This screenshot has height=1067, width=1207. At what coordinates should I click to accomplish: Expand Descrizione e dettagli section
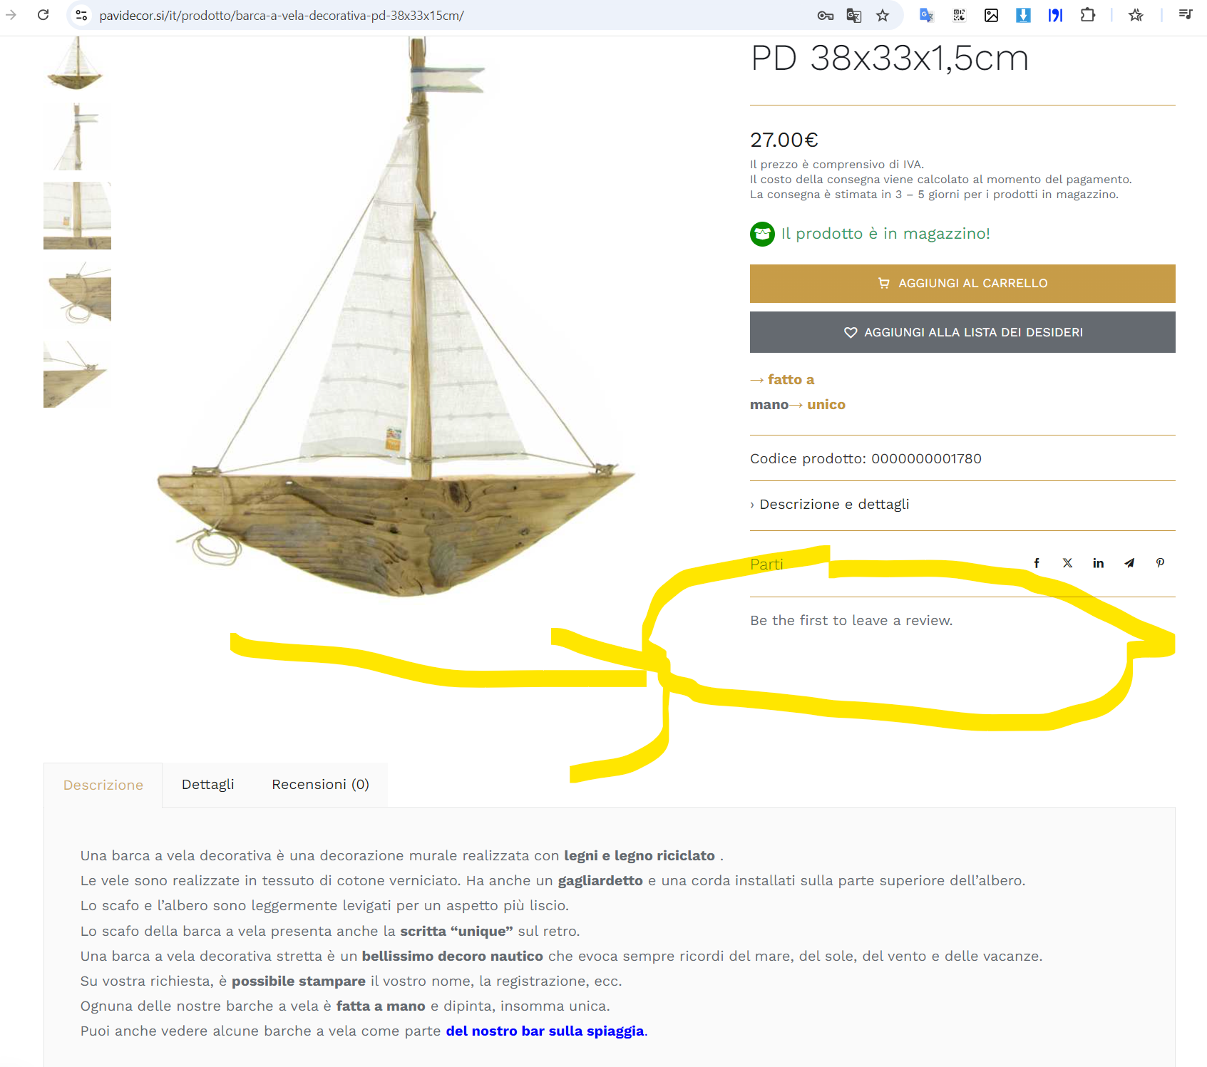pos(830,505)
